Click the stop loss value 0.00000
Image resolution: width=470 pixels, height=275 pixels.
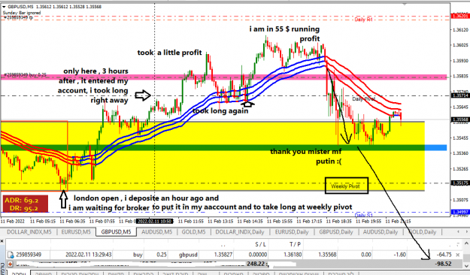tap(258, 255)
